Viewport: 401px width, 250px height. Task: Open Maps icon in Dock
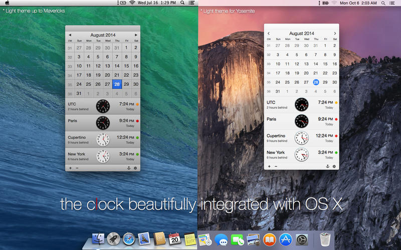tap(205, 239)
